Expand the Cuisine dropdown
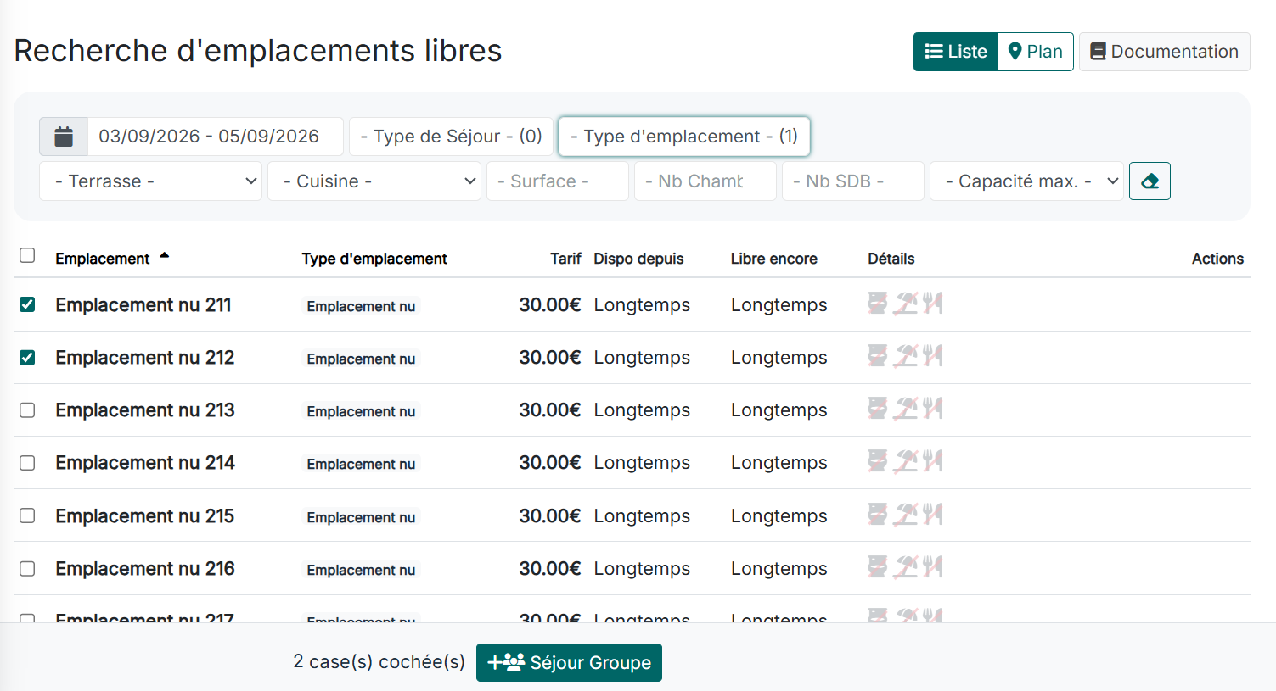Screen dimensions: 1276x691 374,181
